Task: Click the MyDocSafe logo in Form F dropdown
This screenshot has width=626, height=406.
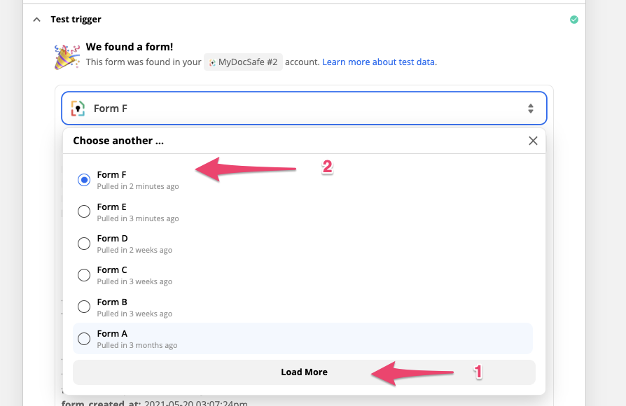Action: (78, 108)
